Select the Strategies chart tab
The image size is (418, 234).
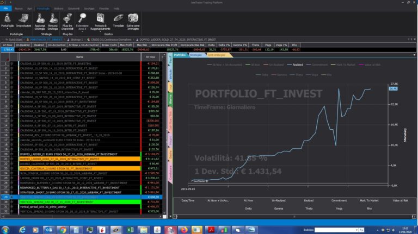click(x=196, y=55)
